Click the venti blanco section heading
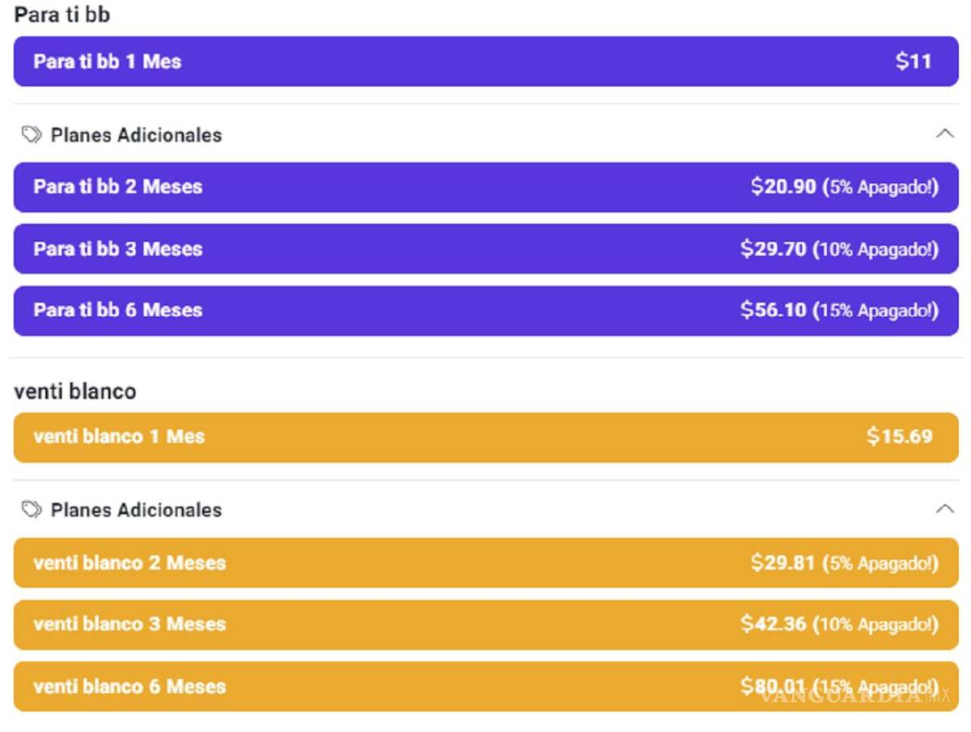Image resolution: width=971 pixels, height=732 pixels. tap(75, 391)
